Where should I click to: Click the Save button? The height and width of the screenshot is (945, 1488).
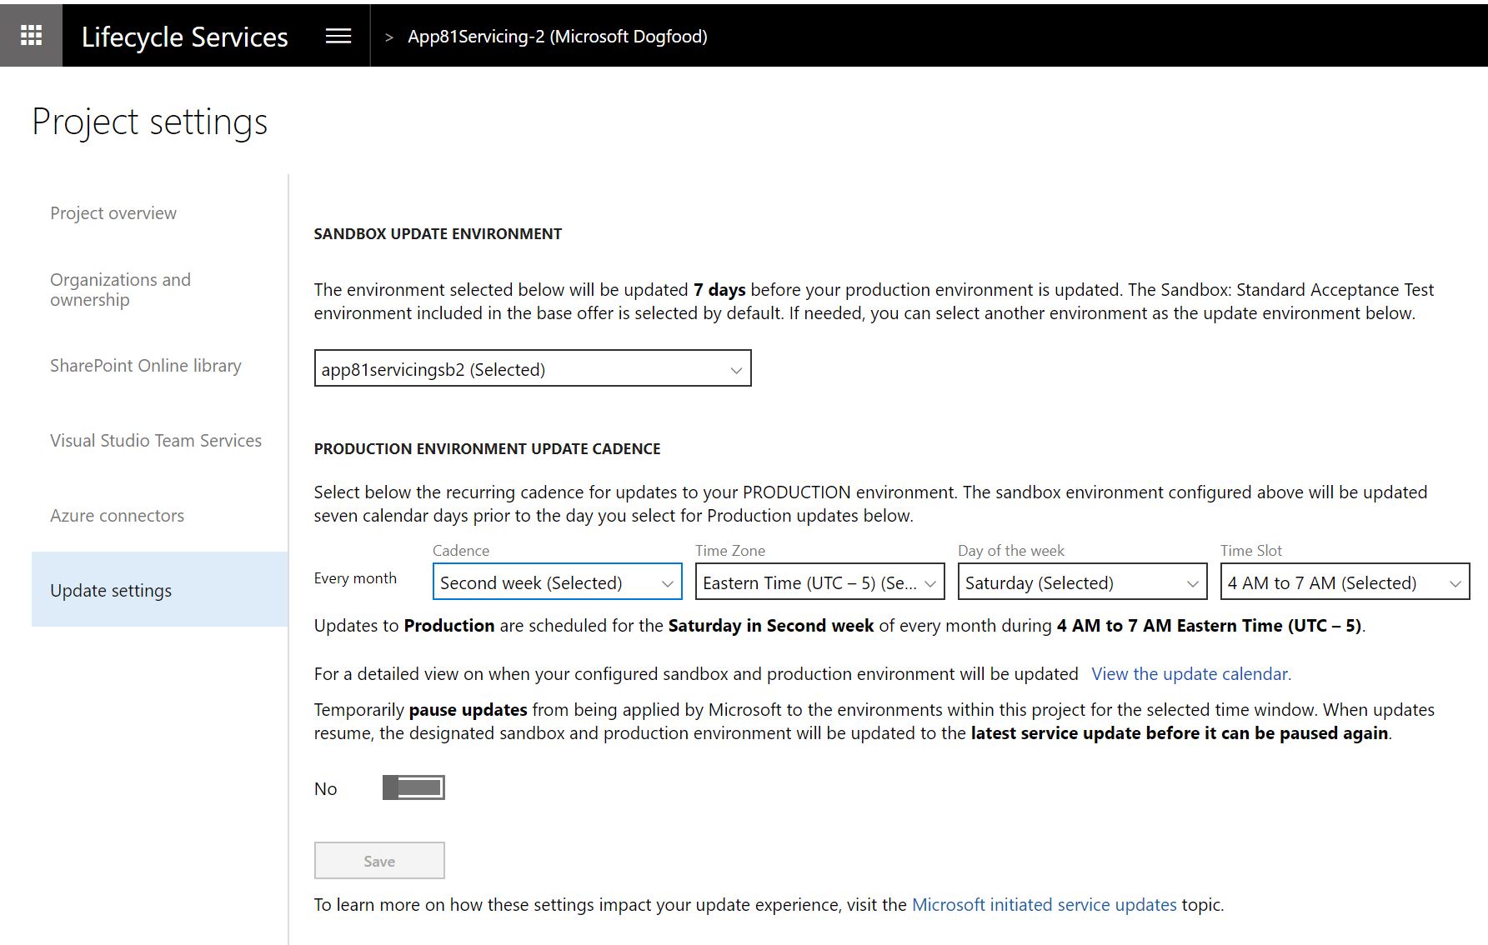click(x=379, y=860)
